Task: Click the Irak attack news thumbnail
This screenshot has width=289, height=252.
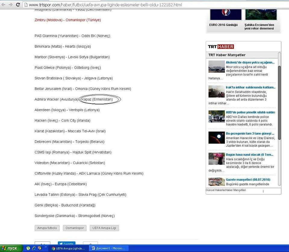Action: [216, 91]
